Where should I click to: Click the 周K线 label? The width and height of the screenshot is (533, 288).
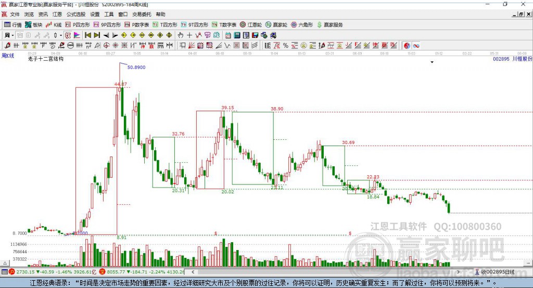pyautogui.click(x=8, y=56)
